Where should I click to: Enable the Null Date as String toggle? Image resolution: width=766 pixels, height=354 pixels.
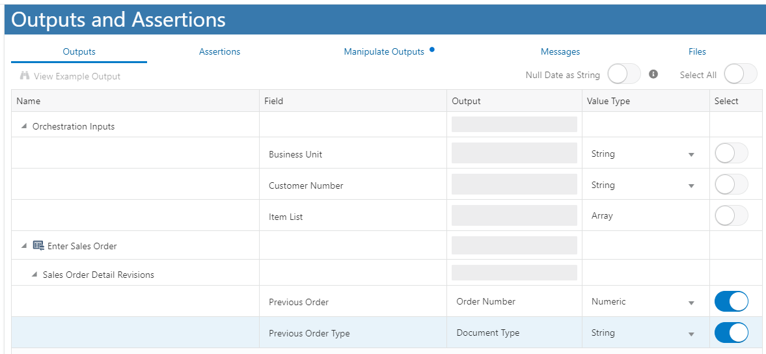click(x=624, y=74)
